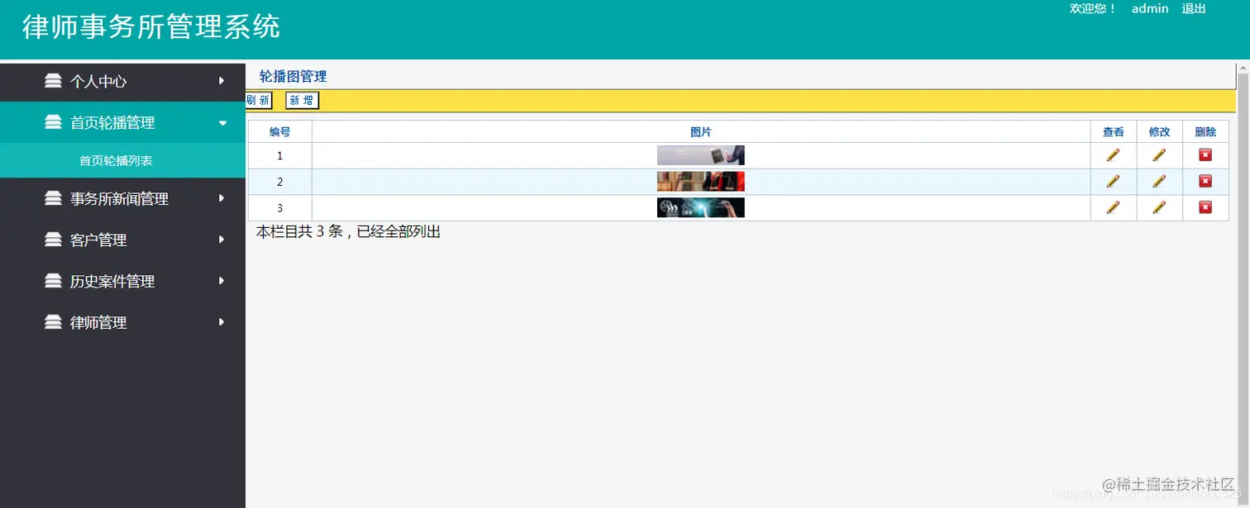Open the carousel thumbnail in row 3

[x=700, y=207]
